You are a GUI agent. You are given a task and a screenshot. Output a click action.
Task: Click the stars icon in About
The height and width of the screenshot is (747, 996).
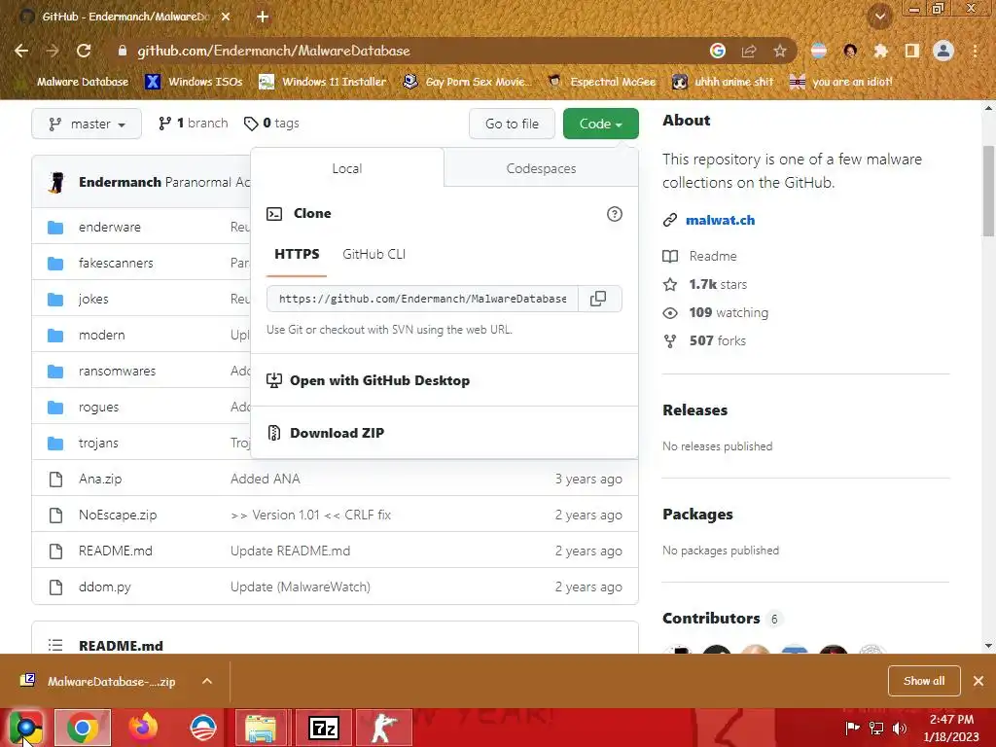coord(670,285)
